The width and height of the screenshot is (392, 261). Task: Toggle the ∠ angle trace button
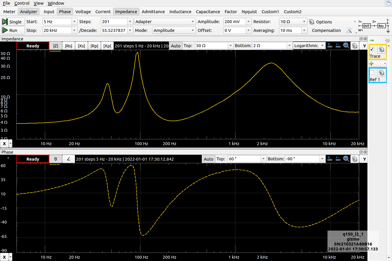(69, 159)
